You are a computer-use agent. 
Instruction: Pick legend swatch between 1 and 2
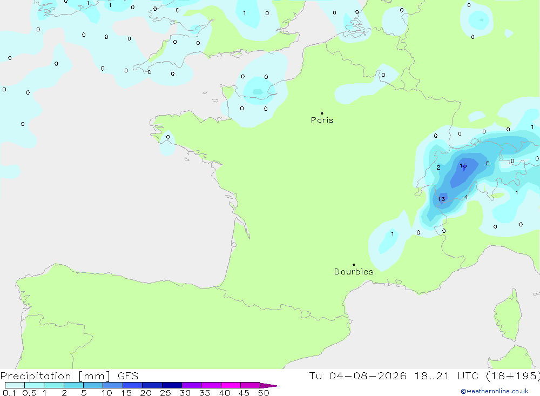click(x=54, y=385)
